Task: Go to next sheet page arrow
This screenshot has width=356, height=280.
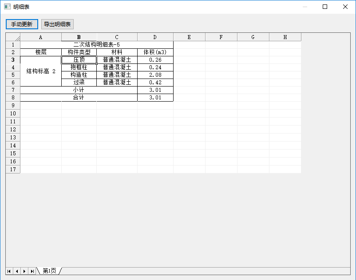Action: tap(24, 271)
